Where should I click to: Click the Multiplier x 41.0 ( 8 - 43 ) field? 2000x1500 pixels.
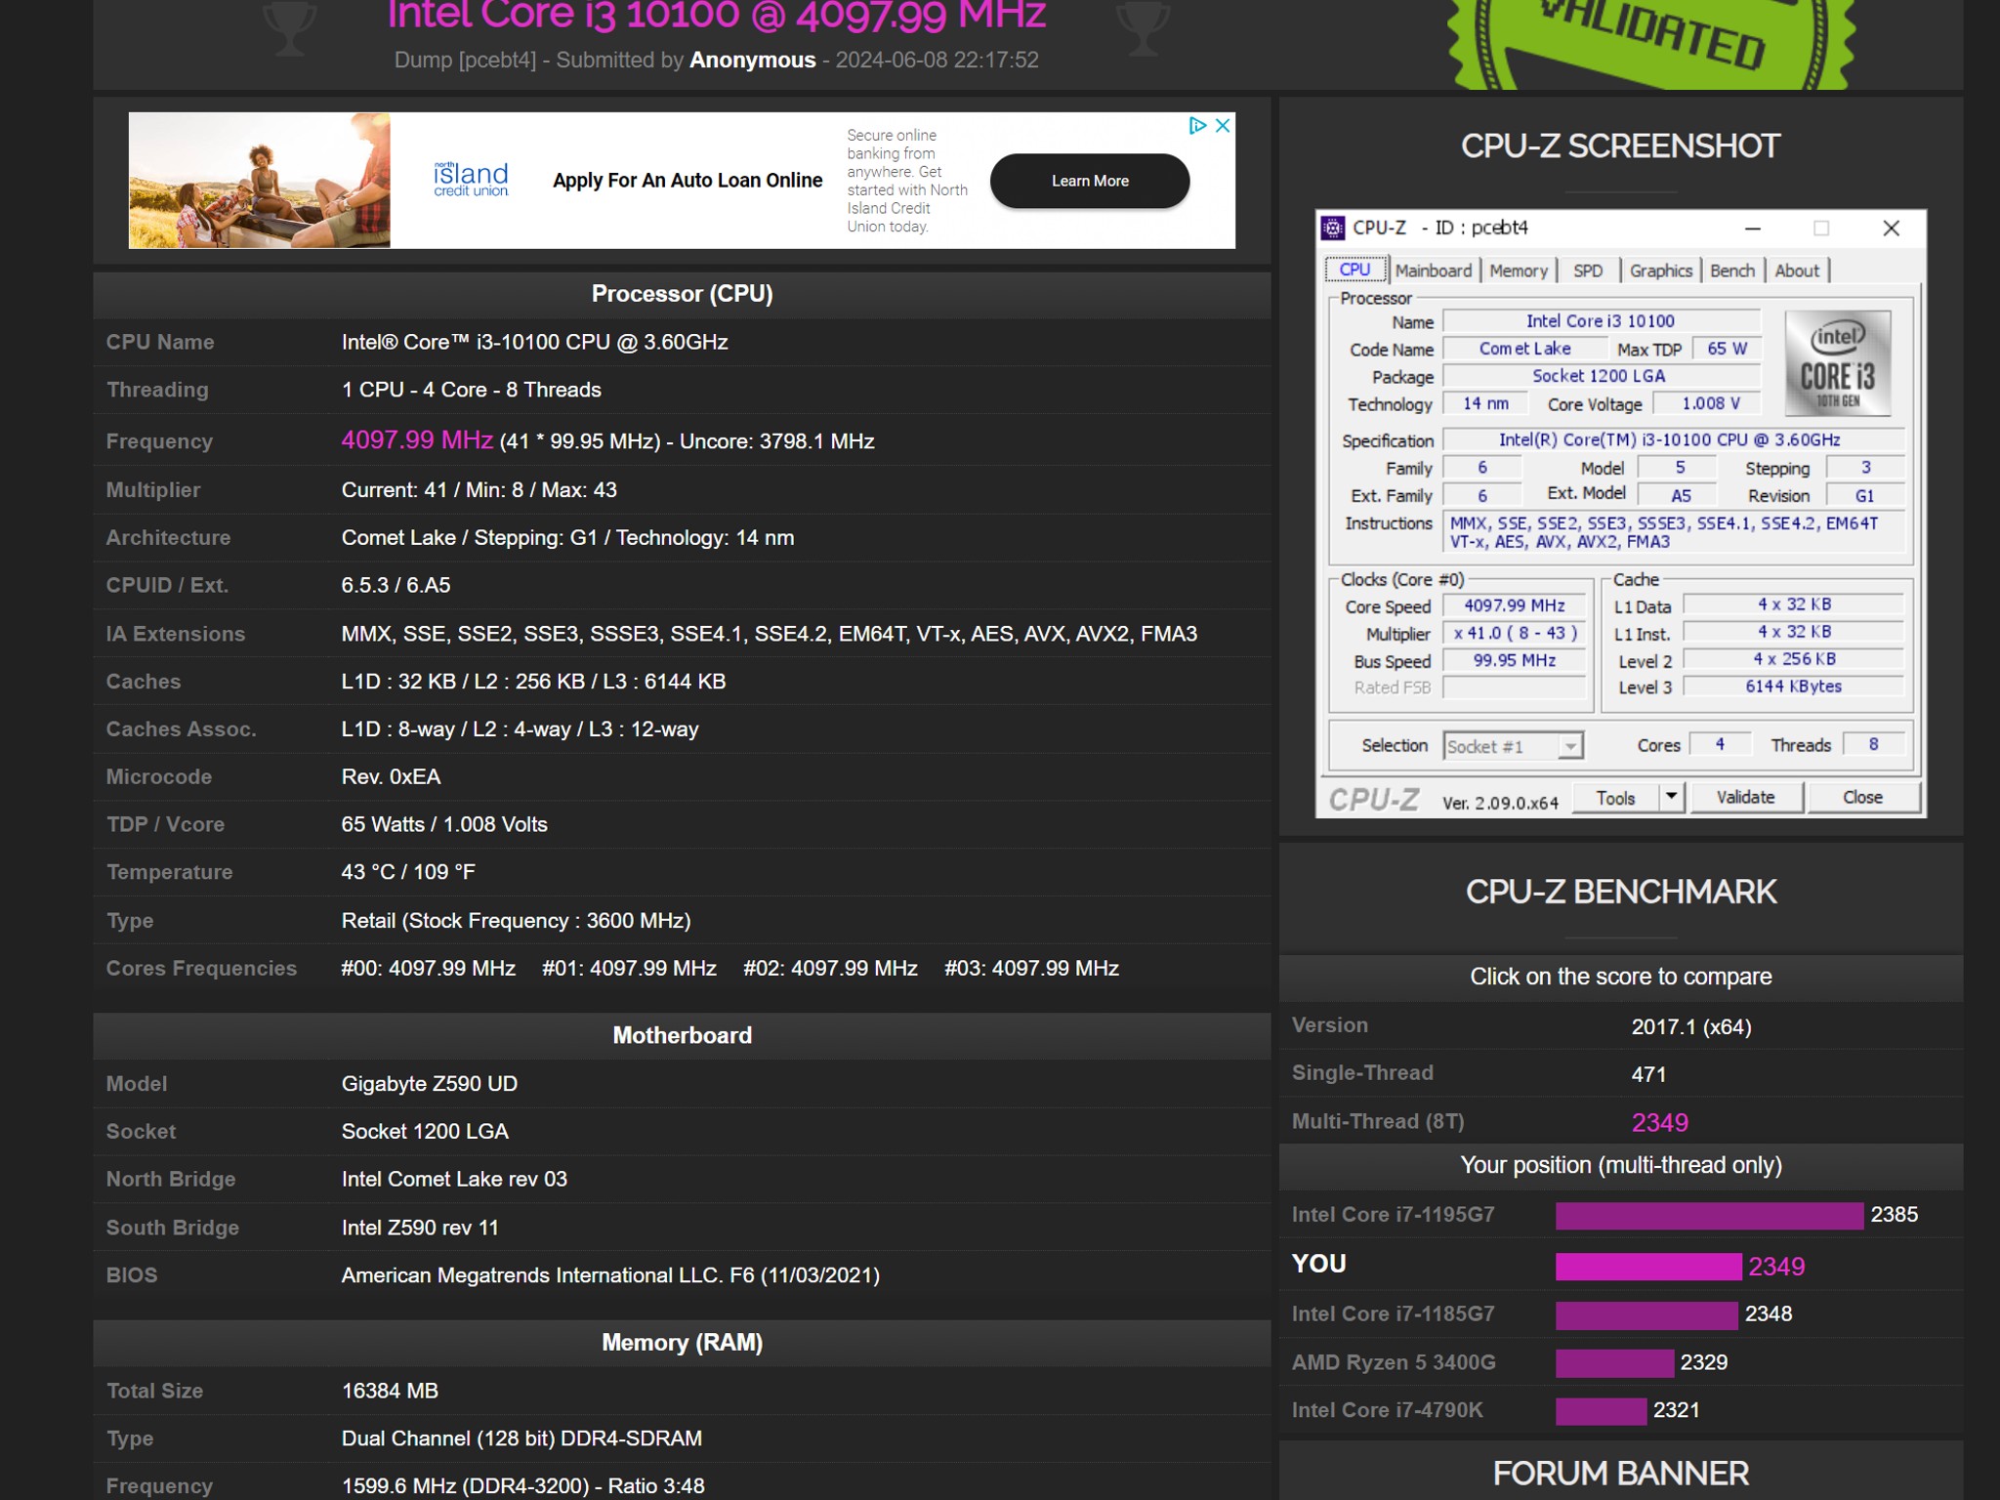1515,633
